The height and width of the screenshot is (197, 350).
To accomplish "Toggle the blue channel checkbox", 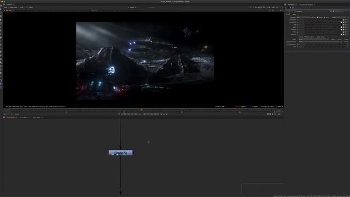I will click(x=324, y=18).
